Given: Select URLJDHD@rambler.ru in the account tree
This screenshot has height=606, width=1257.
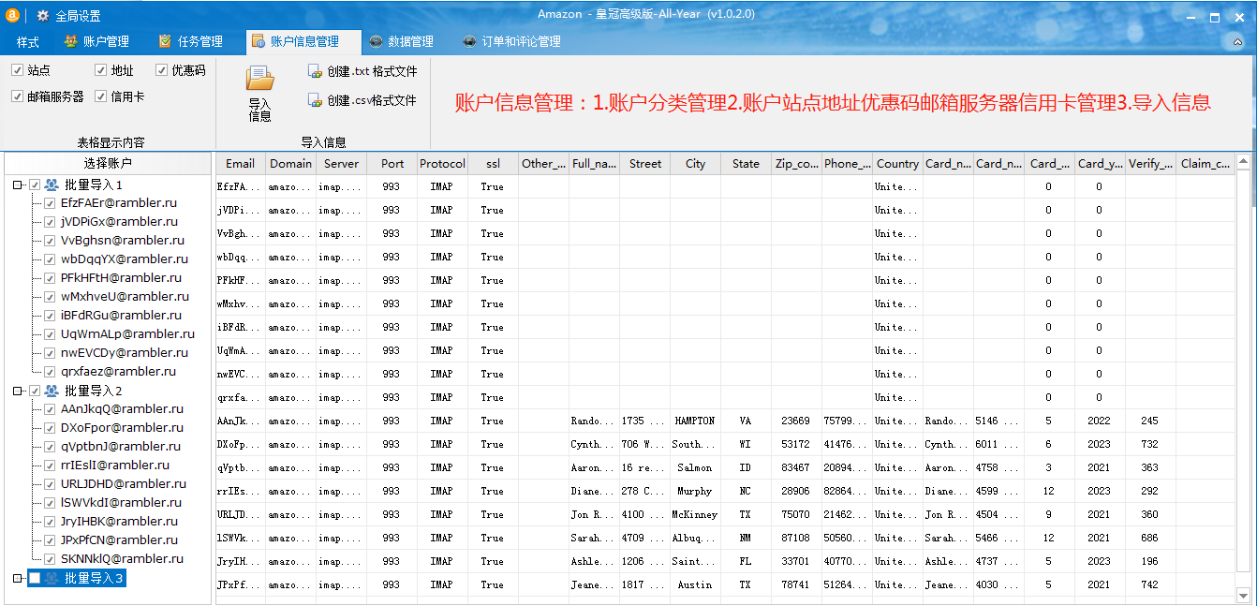Looking at the screenshot, I should (x=124, y=484).
